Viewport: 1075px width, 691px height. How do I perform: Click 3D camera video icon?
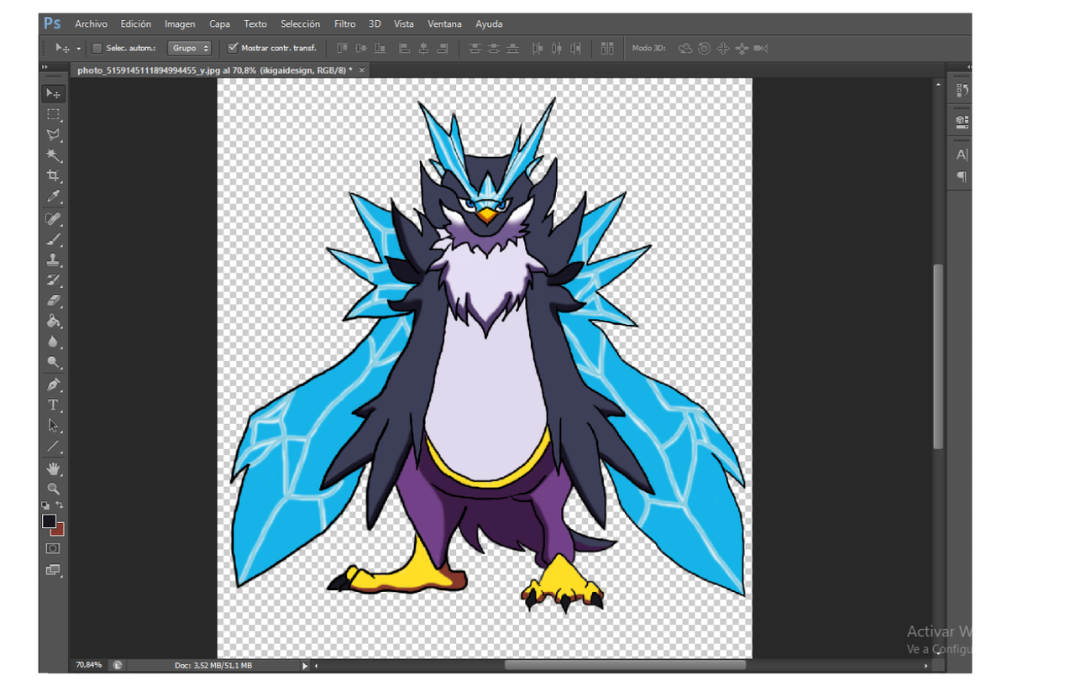761,49
